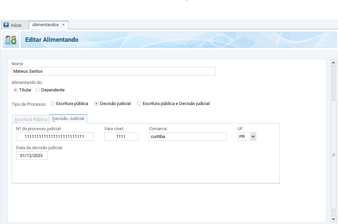Click the Vara cível input field

121,136
